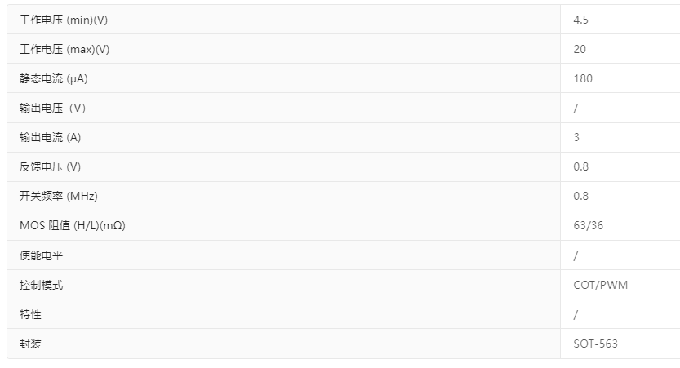Select the 0.8 feedback voltage value
Viewport: 680px width, 368px height.
click(x=581, y=166)
